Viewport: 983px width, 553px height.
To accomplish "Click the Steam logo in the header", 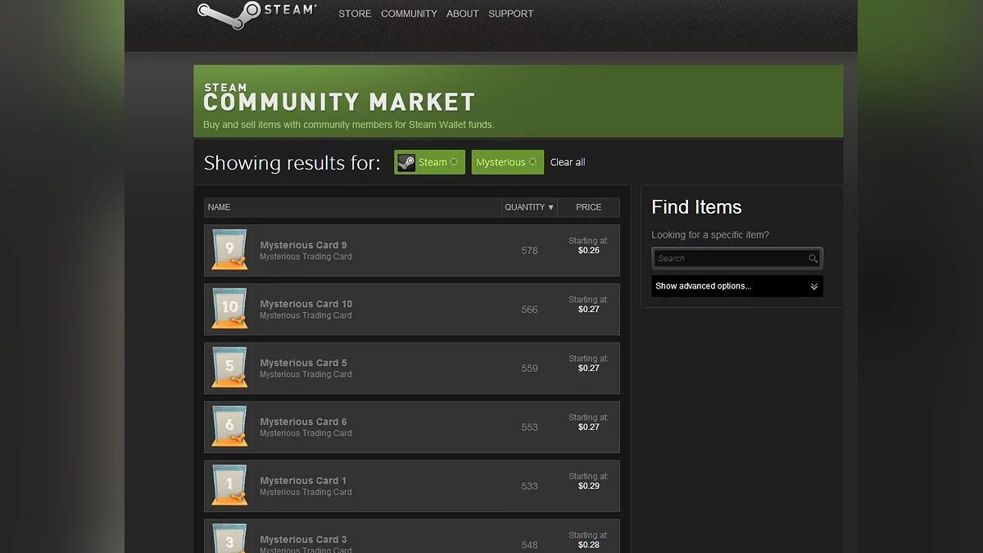I will 256,15.
